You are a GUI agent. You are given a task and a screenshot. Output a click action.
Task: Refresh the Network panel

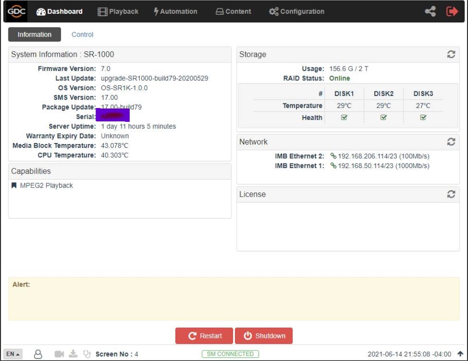tap(451, 142)
